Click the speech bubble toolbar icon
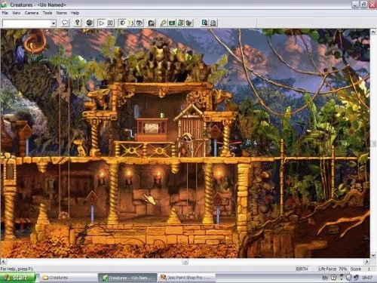 pos(66,23)
